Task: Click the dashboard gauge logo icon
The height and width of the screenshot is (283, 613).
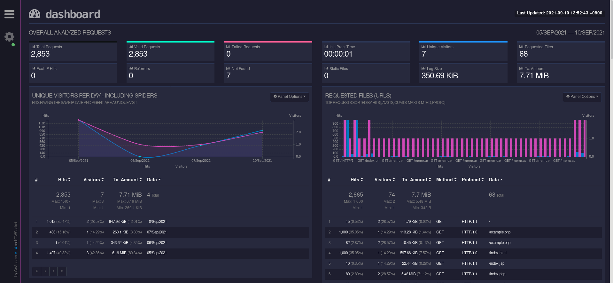Action: 35,14
